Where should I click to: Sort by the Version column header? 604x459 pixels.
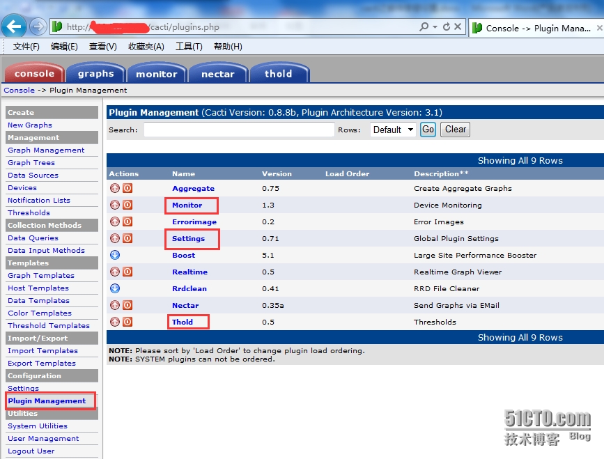[x=277, y=173]
